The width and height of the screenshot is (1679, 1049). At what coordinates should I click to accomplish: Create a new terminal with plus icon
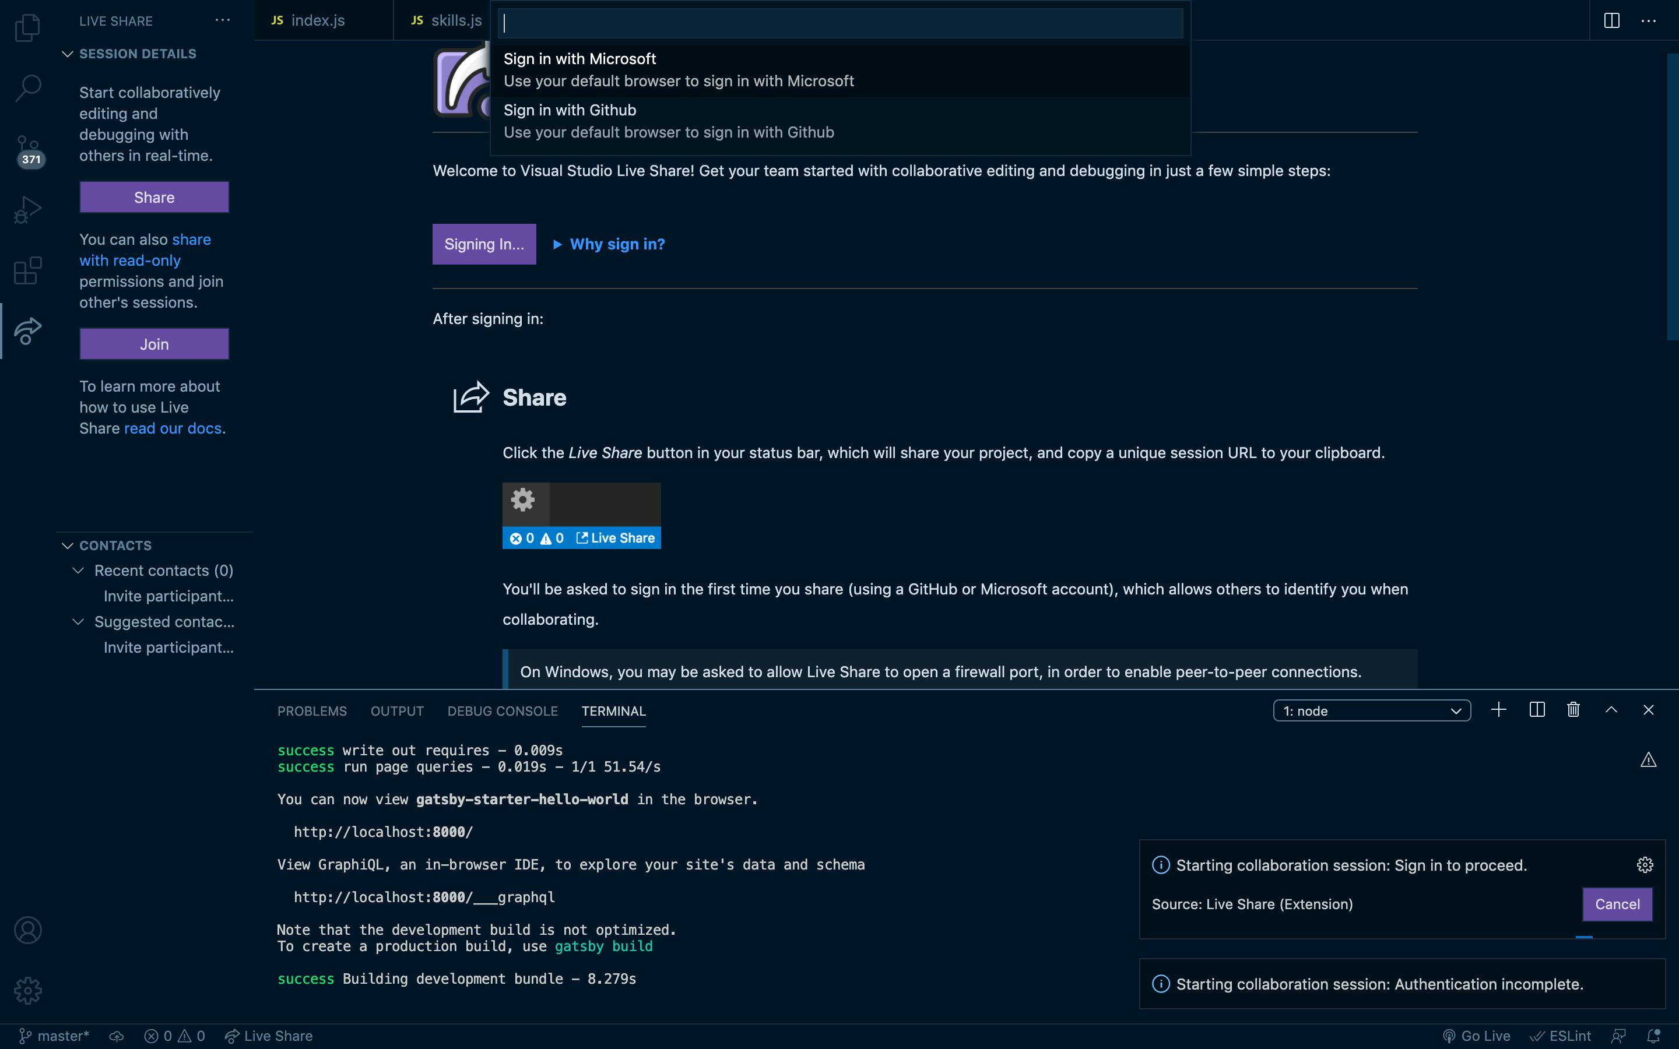tap(1499, 710)
